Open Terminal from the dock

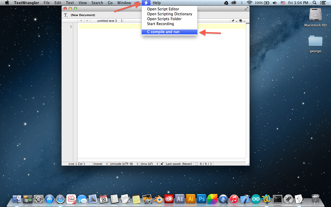pos(277,199)
